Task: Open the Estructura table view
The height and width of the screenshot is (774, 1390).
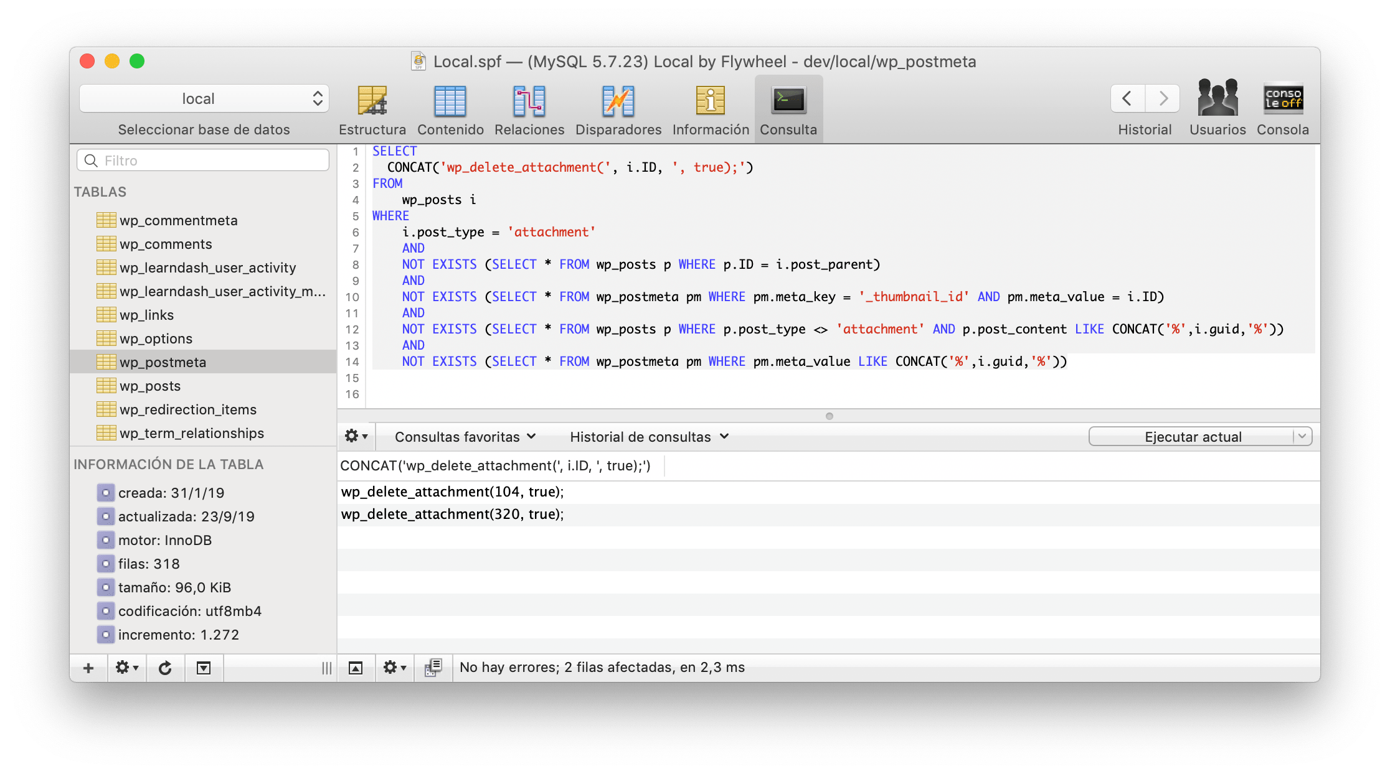Action: point(372,101)
